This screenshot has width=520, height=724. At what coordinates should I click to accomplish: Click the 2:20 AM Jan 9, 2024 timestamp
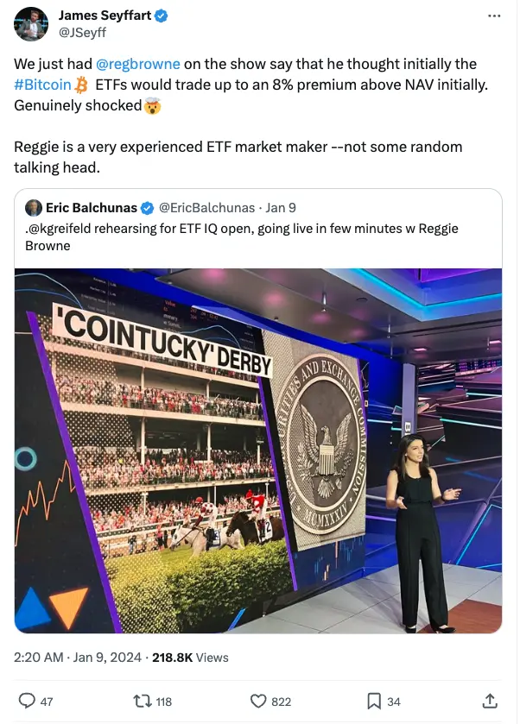77,658
